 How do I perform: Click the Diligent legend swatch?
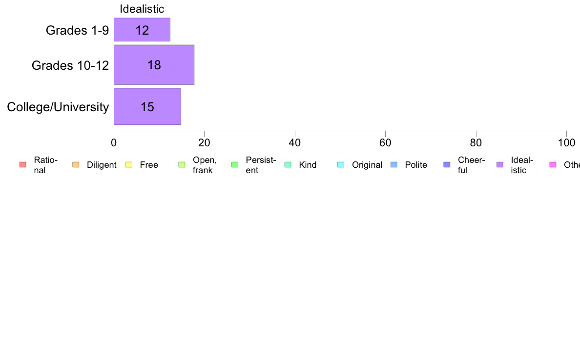pos(76,165)
